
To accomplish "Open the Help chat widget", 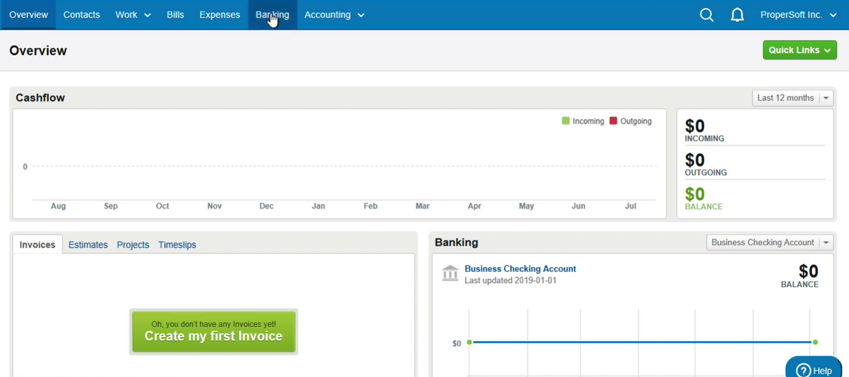I will click(x=814, y=367).
